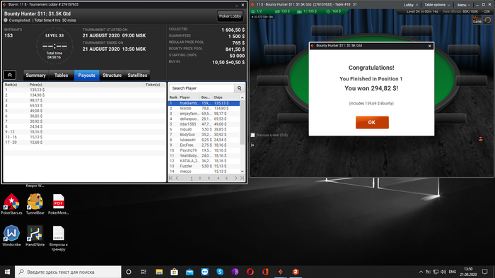Show hidden system tray icons chevron
The height and width of the screenshot is (278, 495).
[x=421, y=272]
